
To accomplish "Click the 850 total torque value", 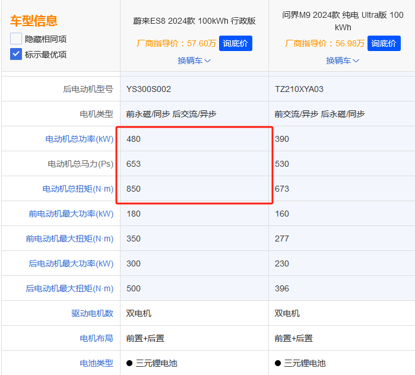I will tap(134, 189).
